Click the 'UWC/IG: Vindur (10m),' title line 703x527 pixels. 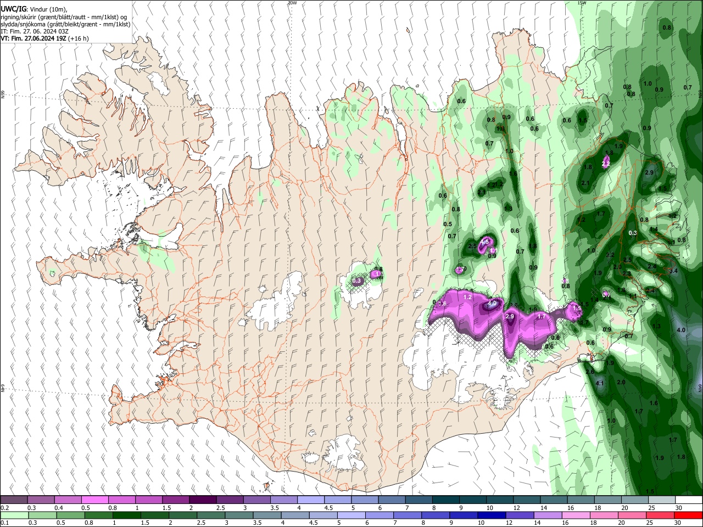[34, 9]
